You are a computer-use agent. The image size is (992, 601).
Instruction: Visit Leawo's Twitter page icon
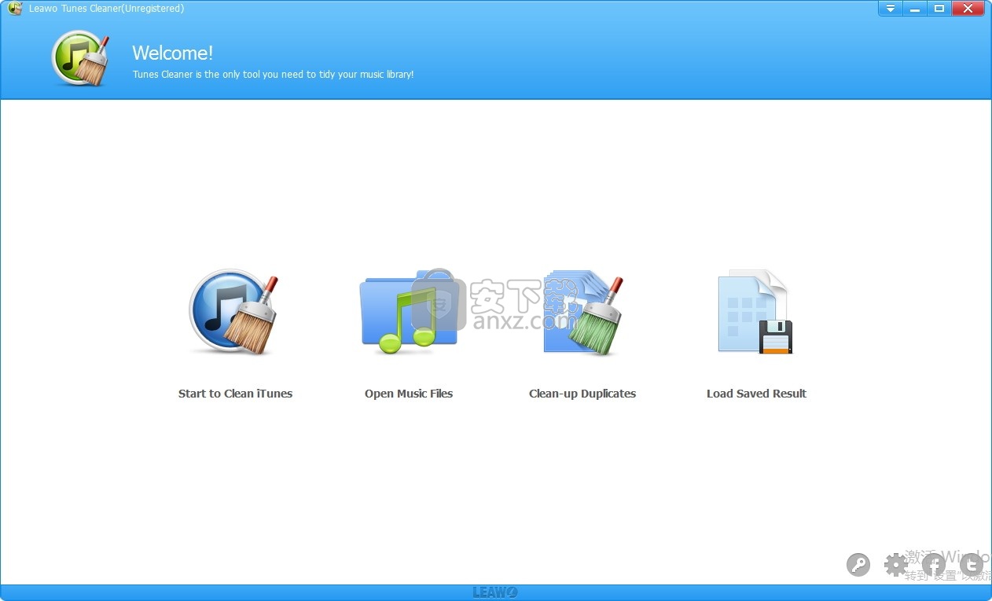pyautogui.click(x=972, y=564)
